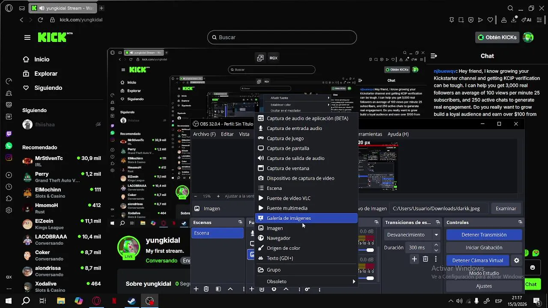548x308 pixels.
Task: Open WhatsApp in Opera sidebar
Action: pyautogui.click(x=9, y=146)
